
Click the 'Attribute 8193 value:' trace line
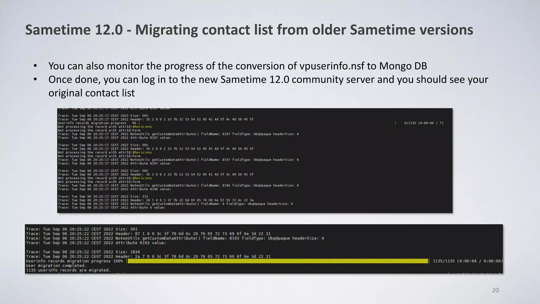click(96, 243)
